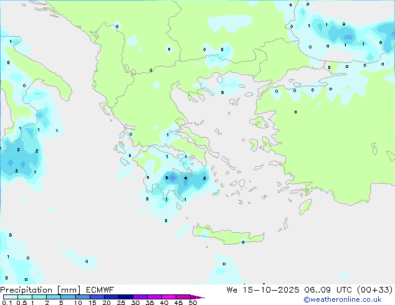Select the 5–10 mm blue legend swatch
Image resolution: width=395 pixels, height=305 pixels.
click(68, 297)
